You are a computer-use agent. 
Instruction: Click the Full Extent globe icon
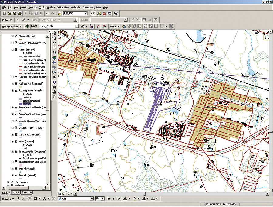click(x=54, y=57)
